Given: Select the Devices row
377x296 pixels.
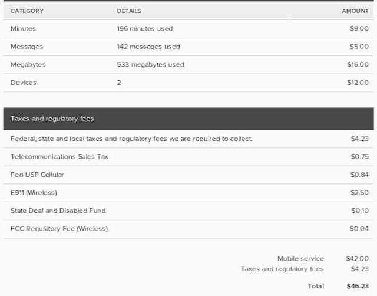Looking at the screenshot, I should pos(188,83).
